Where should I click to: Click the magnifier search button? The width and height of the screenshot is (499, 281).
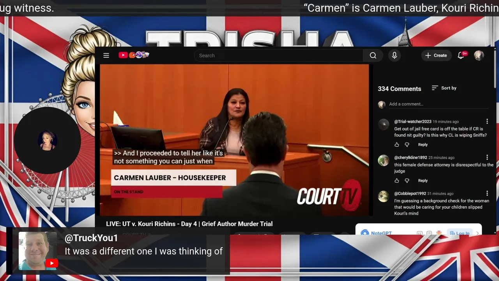pos(373,55)
